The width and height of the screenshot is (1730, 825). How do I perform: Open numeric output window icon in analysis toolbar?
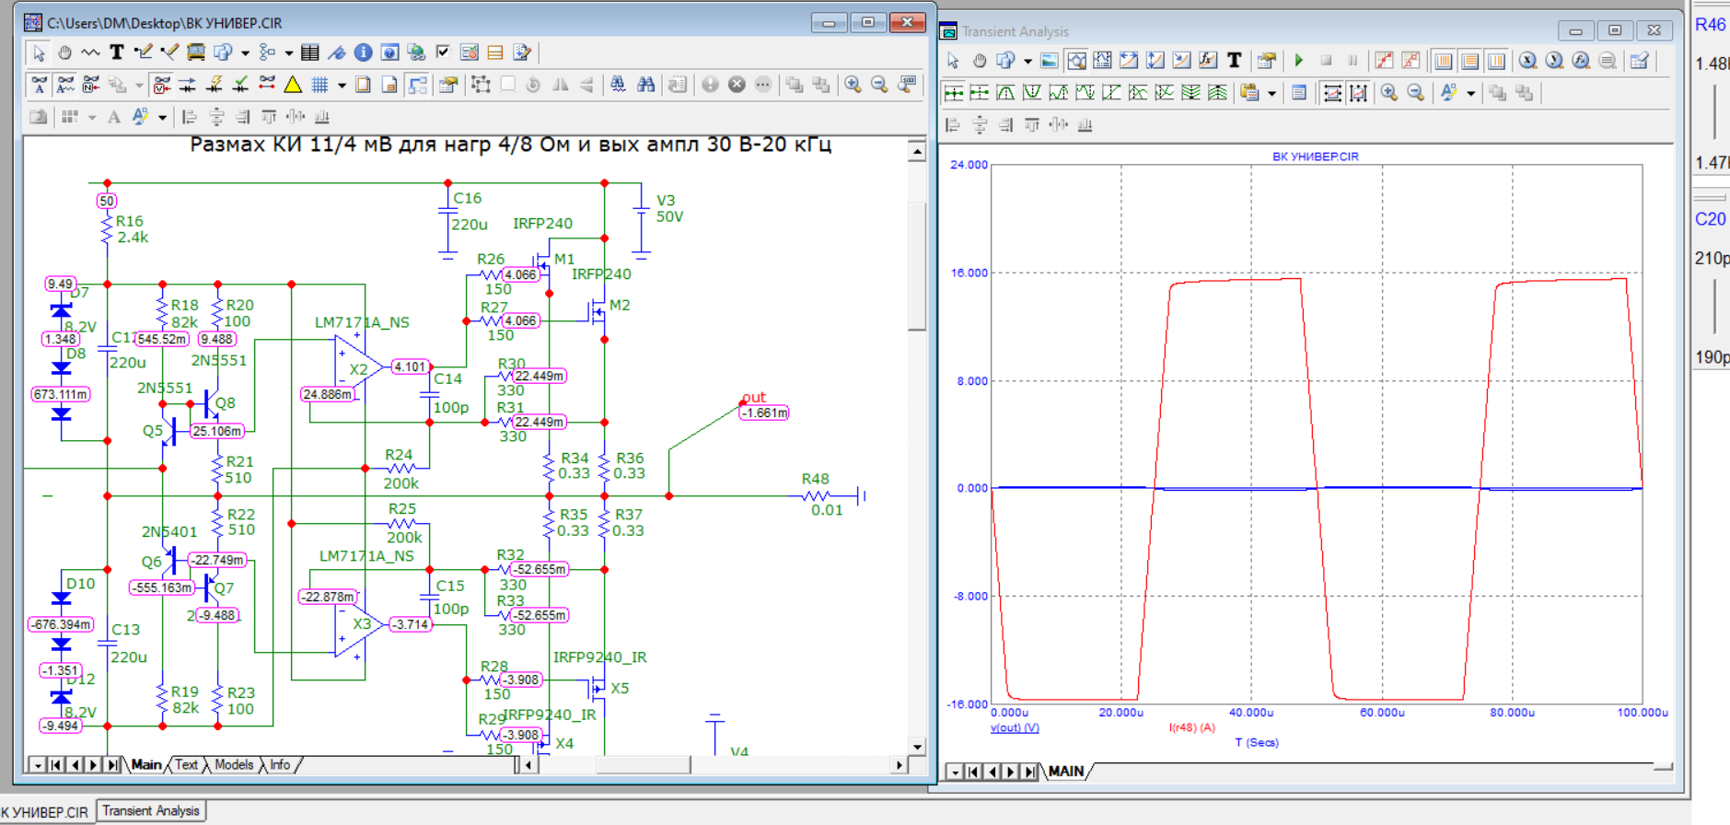[x=1299, y=93]
